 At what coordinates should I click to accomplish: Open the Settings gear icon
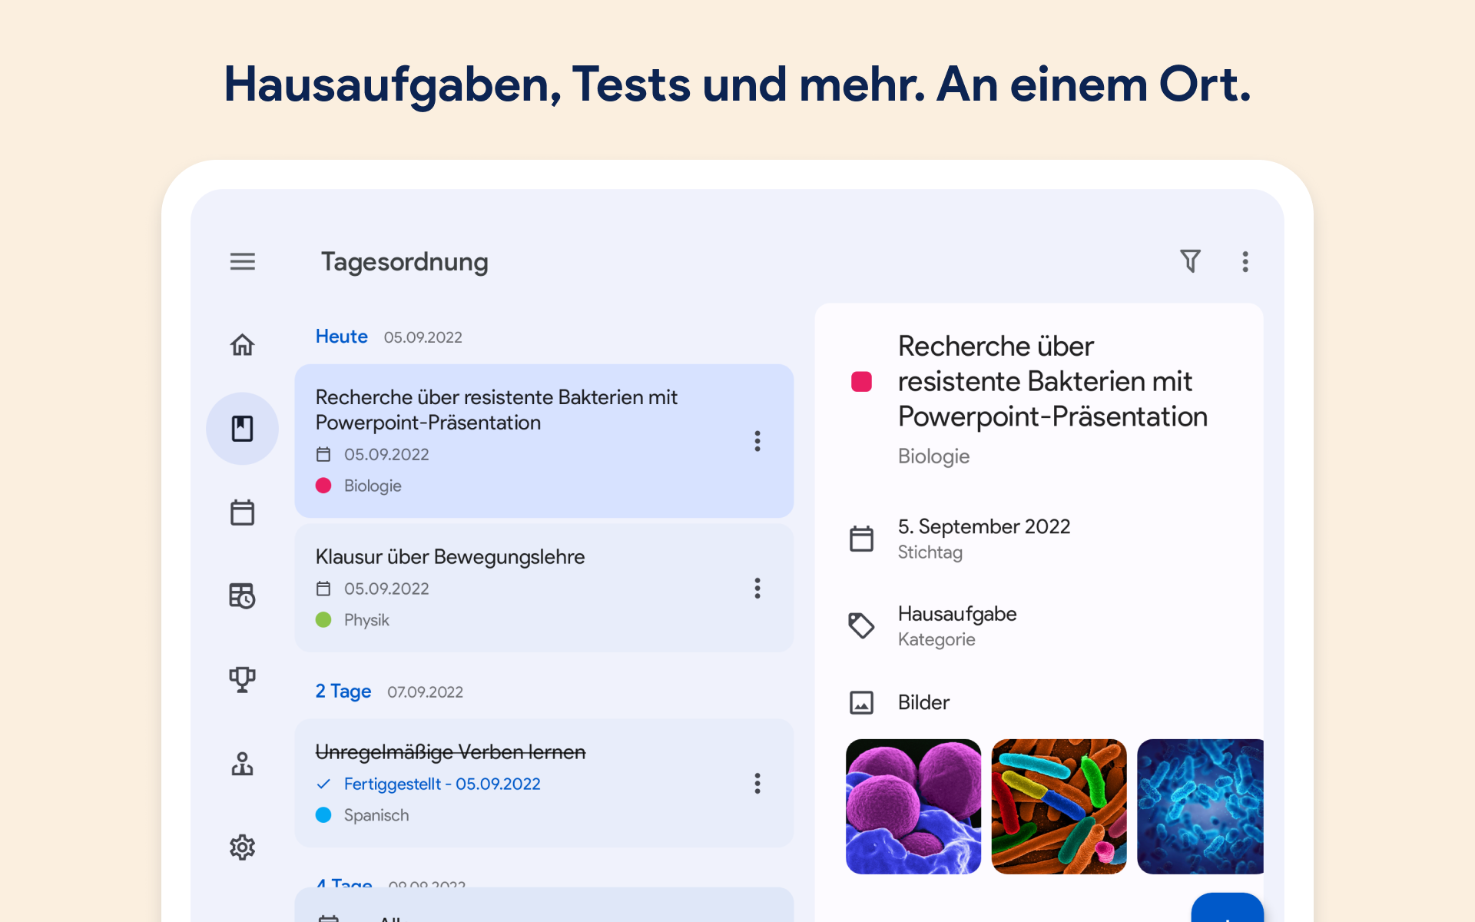click(242, 847)
